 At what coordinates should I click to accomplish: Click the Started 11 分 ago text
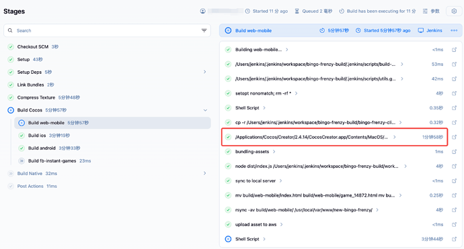click(x=270, y=11)
